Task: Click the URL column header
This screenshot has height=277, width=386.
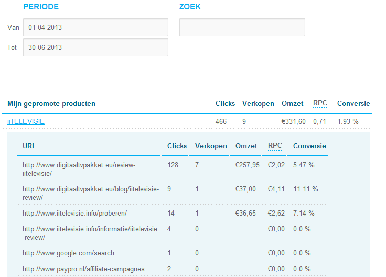Action: pos(29,146)
